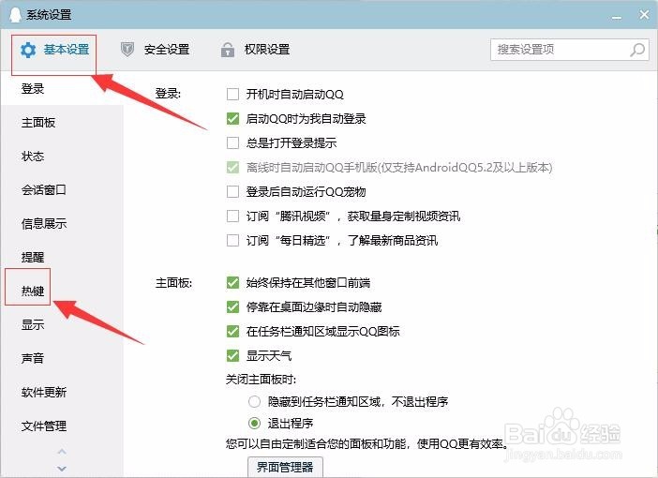Uncheck 在任务栏通知区域显示QQ图标

(232, 331)
